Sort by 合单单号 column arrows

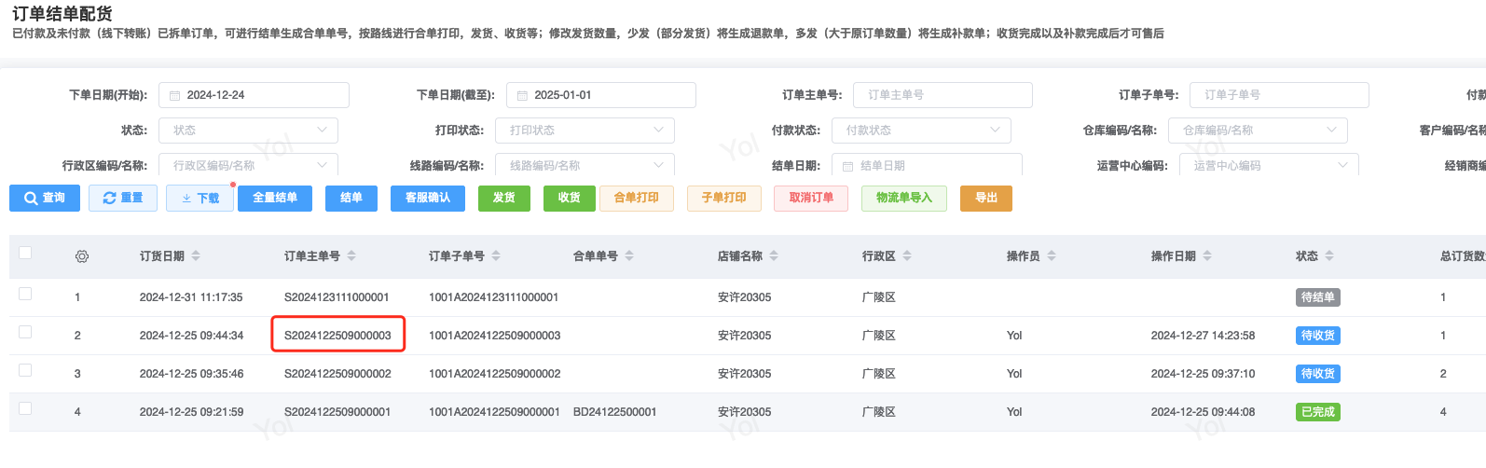coord(629,256)
